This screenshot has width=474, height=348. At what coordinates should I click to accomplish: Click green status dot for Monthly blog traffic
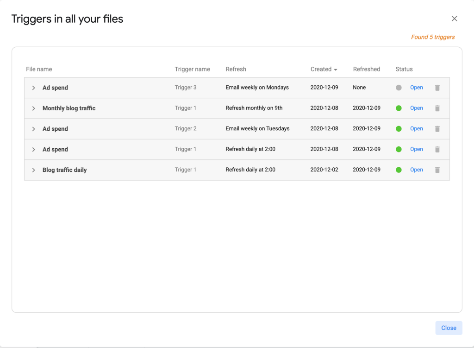click(x=399, y=108)
